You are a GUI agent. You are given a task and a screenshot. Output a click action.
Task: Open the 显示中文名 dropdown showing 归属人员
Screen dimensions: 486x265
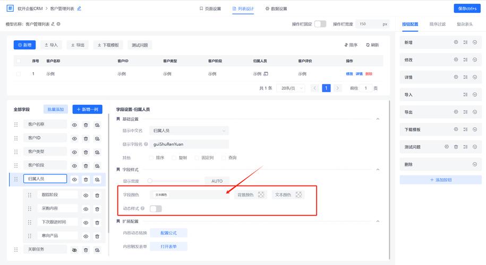pos(189,130)
